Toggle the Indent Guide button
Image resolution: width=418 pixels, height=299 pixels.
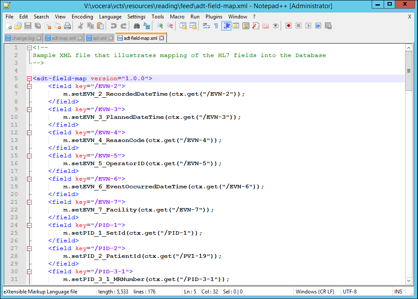tap(226, 26)
